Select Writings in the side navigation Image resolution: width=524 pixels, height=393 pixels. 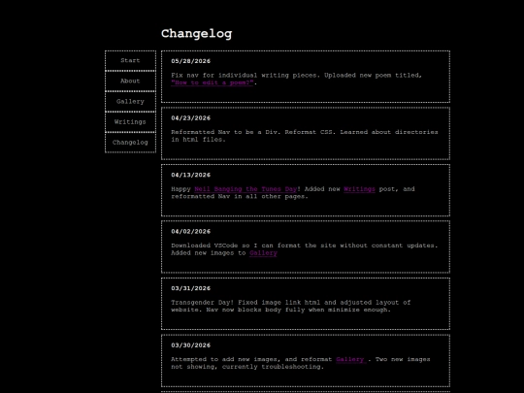tap(130, 121)
